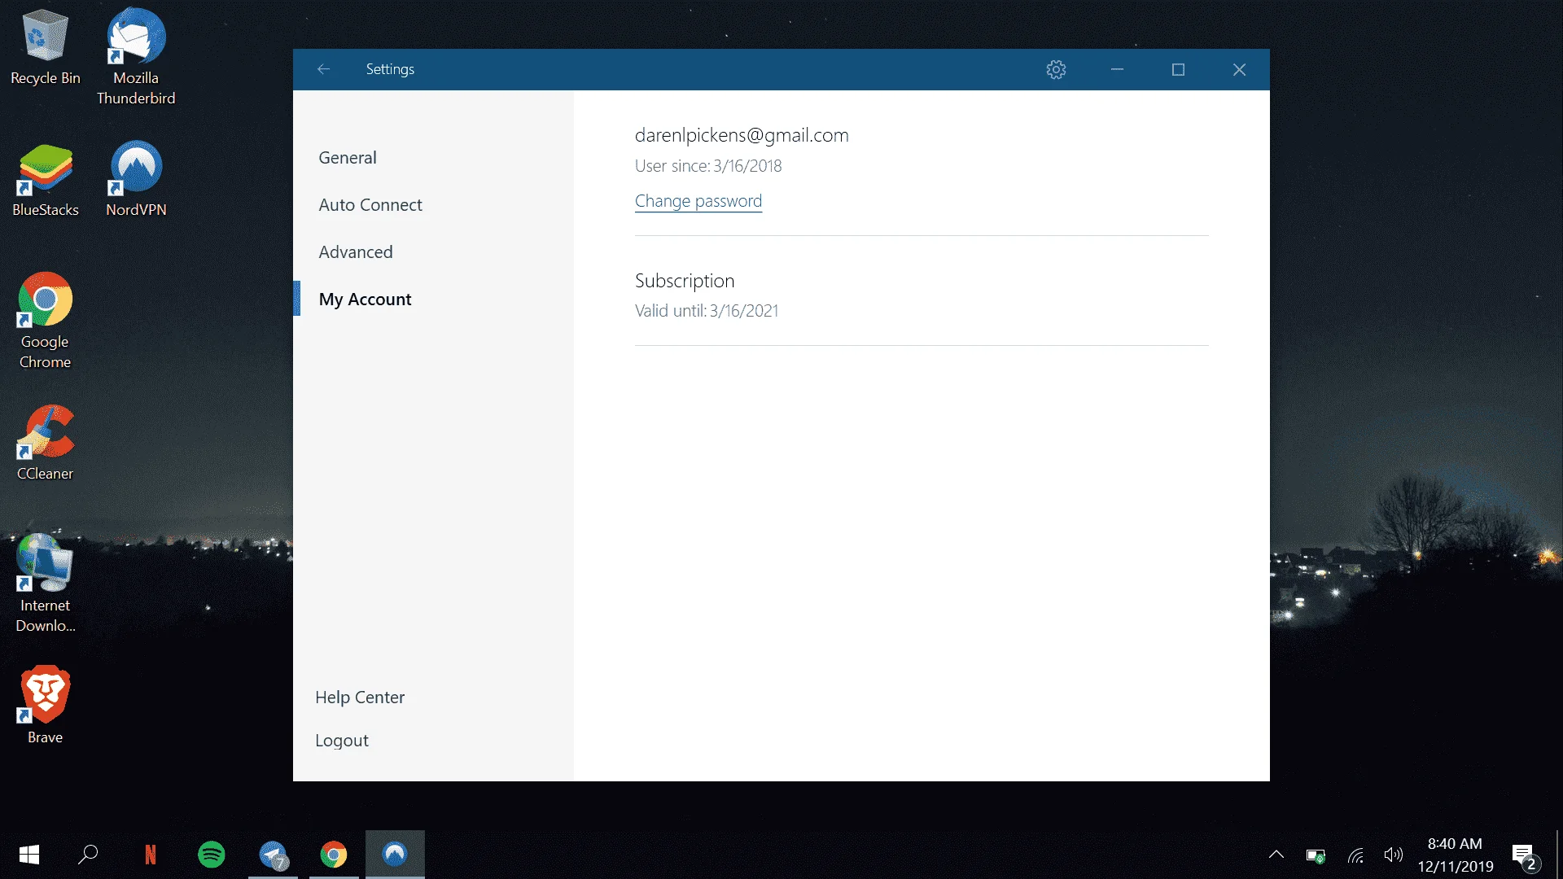1563x879 pixels.
Task: Open Spotify from the taskbar
Action: coord(212,855)
